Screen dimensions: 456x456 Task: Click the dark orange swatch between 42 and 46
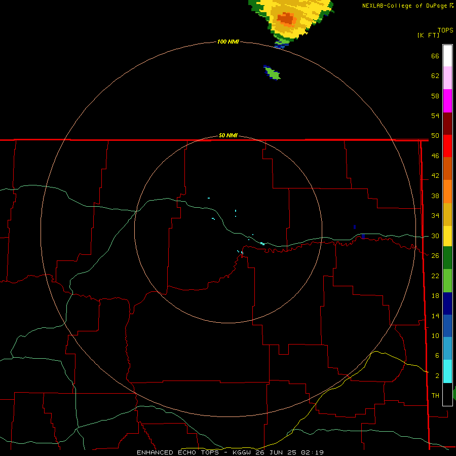pyautogui.click(x=447, y=168)
